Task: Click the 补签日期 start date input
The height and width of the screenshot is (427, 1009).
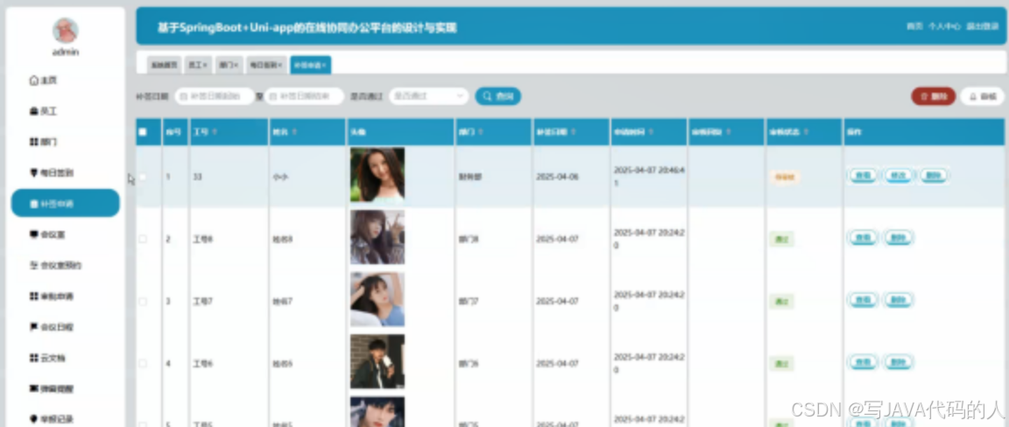Action: pos(215,96)
